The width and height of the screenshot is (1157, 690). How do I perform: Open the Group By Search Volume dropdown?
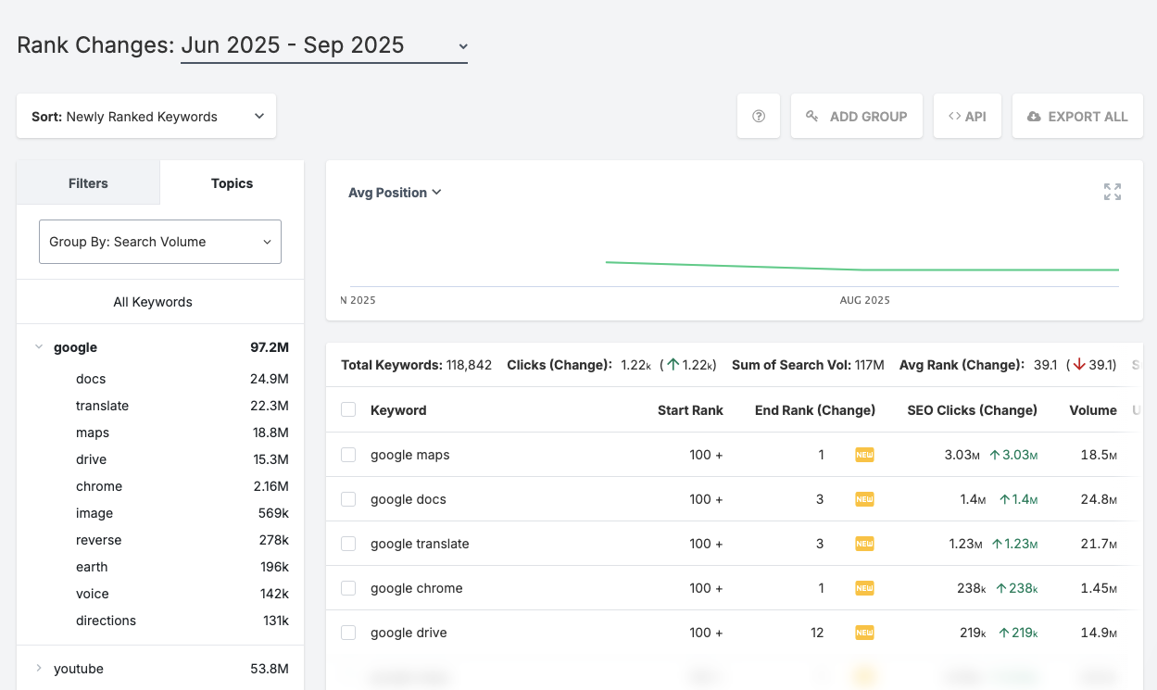coord(159,241)
